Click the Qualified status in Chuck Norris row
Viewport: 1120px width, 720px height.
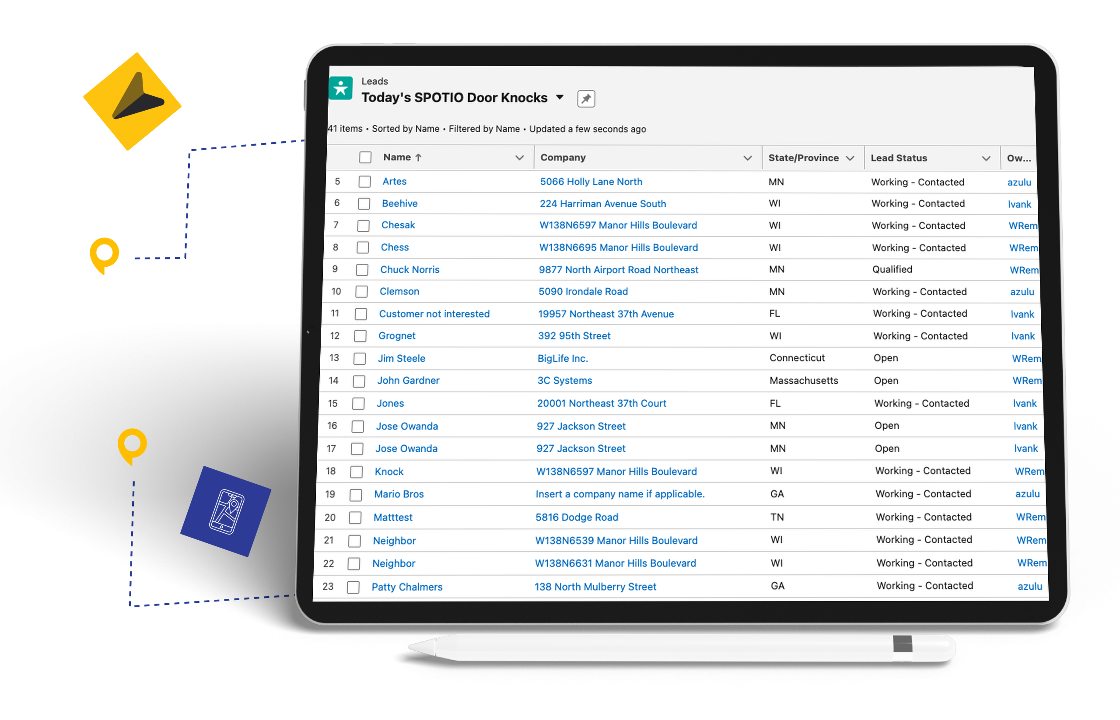[892, 269]
